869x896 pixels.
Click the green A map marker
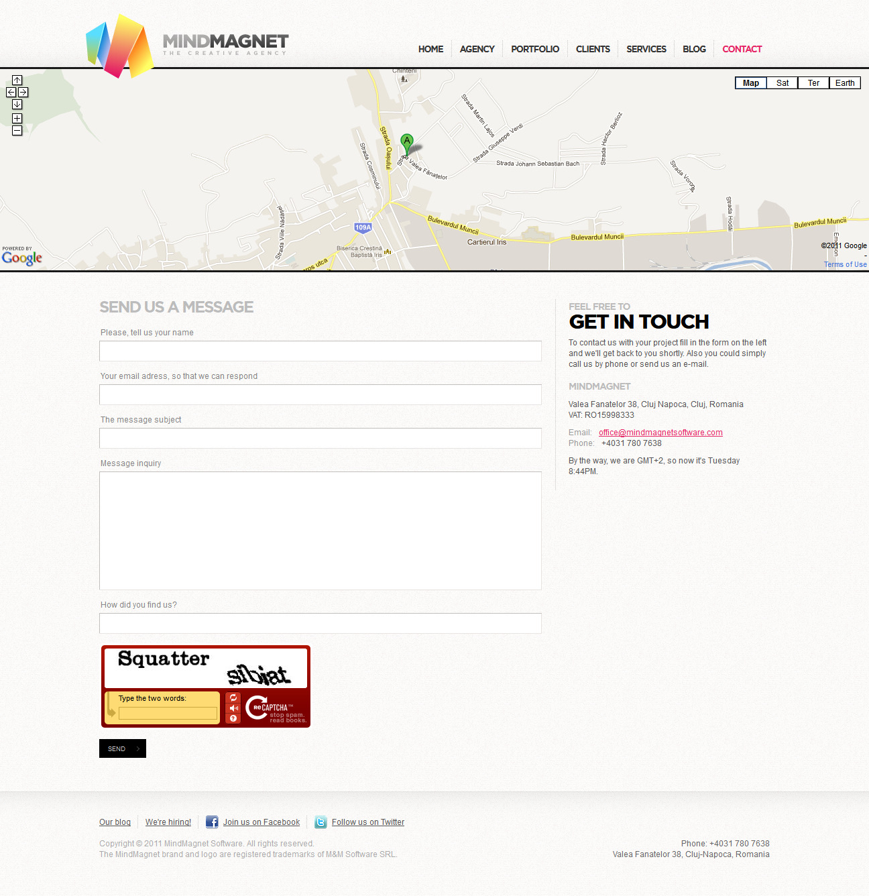(406, 145)
